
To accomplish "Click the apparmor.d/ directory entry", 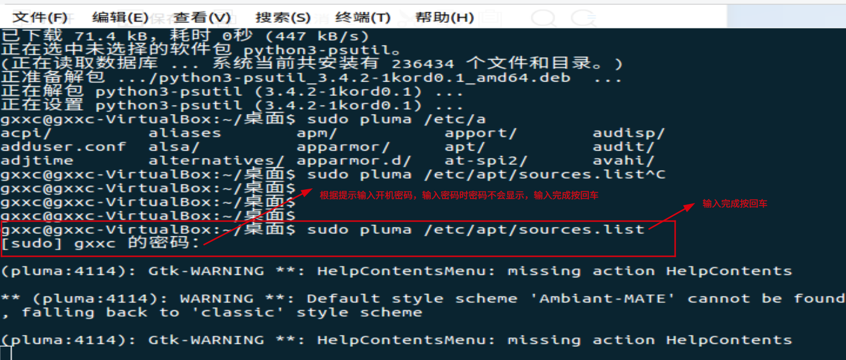I will tap(353, 161).
